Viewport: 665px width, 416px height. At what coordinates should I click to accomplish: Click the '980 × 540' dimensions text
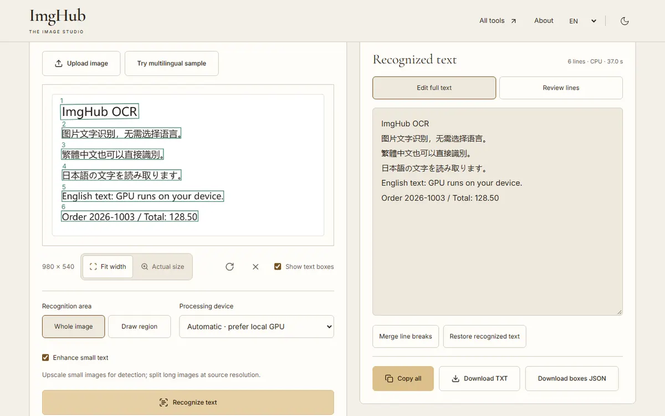point(58,267)
